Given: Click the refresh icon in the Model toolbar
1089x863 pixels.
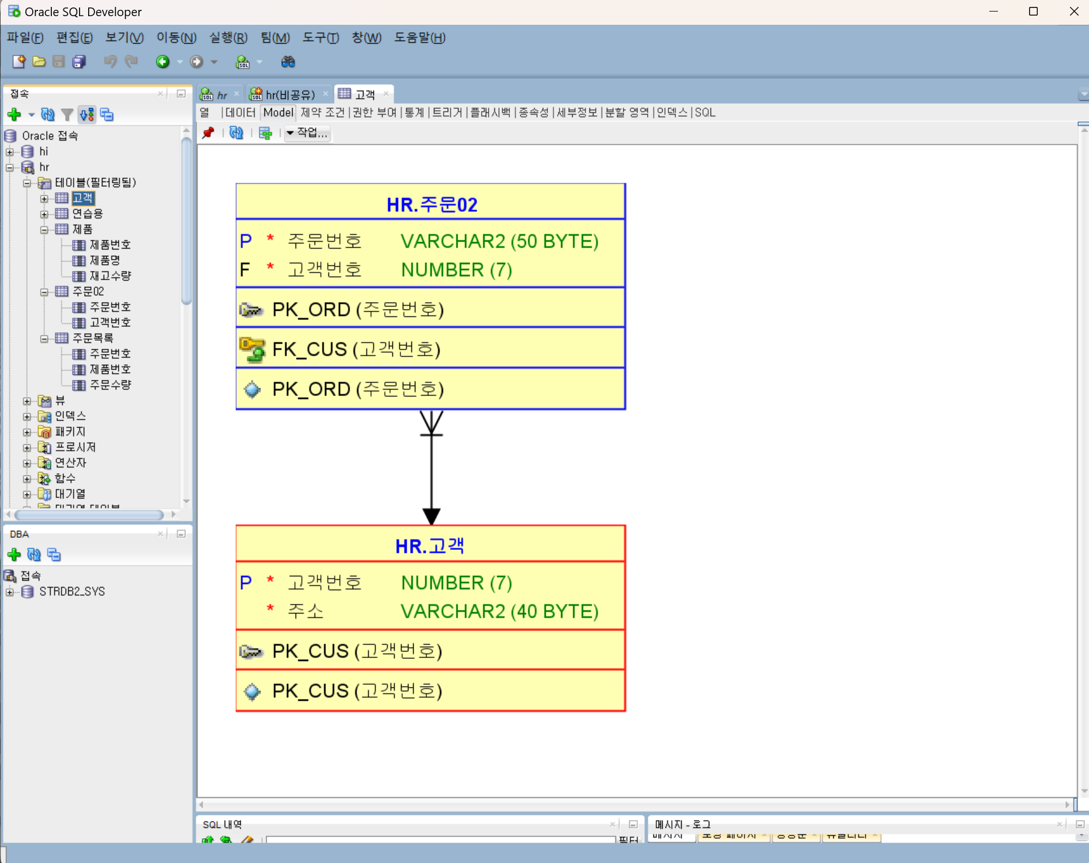Looking at the screenshot, I should pyautogui.click(x=236, y=133).
